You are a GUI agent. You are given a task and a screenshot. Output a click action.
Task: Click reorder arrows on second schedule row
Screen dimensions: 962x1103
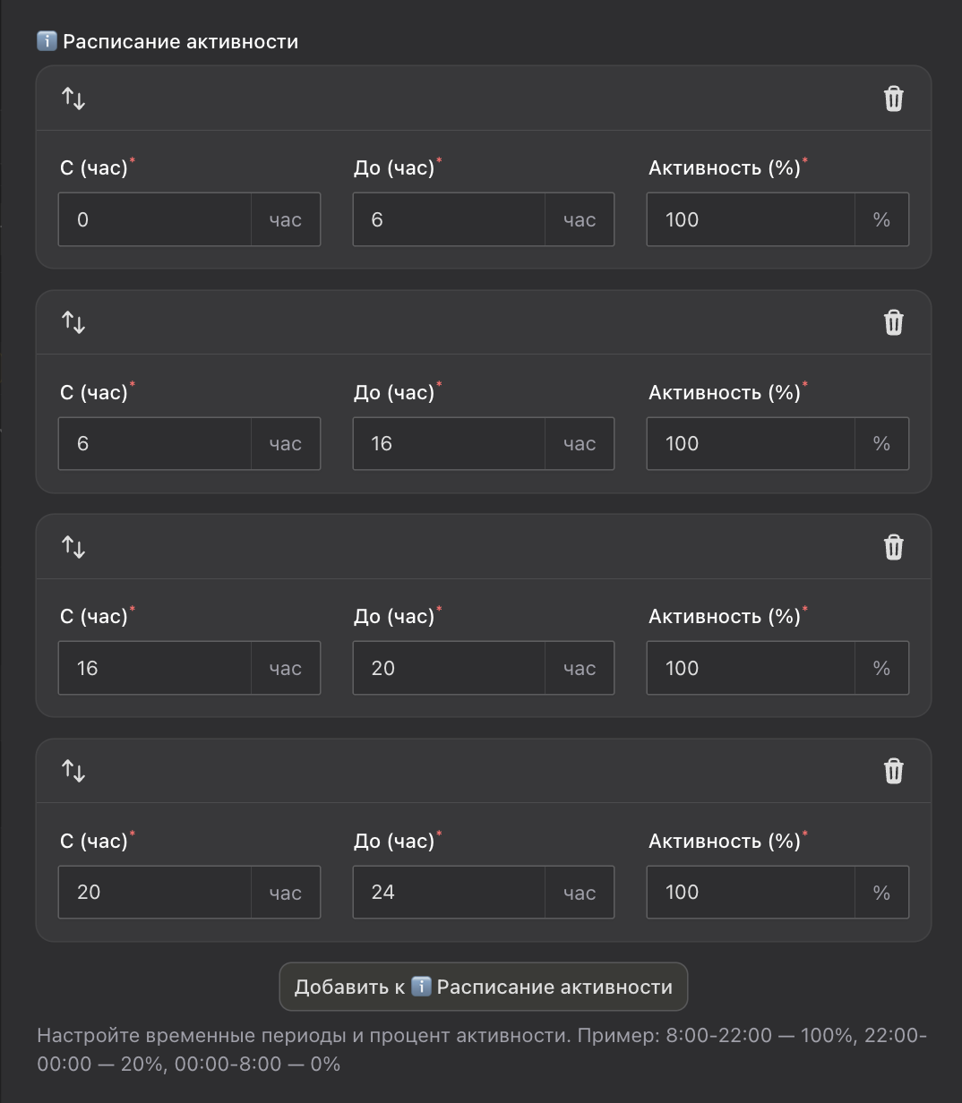(x=73, y=322)
